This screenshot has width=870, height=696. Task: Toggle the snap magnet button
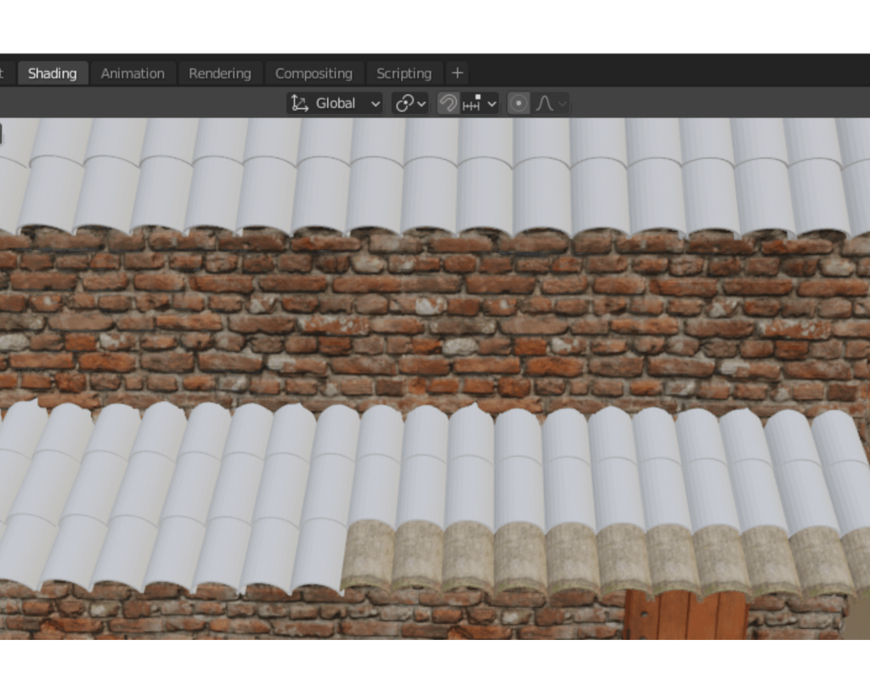(448, 104)
